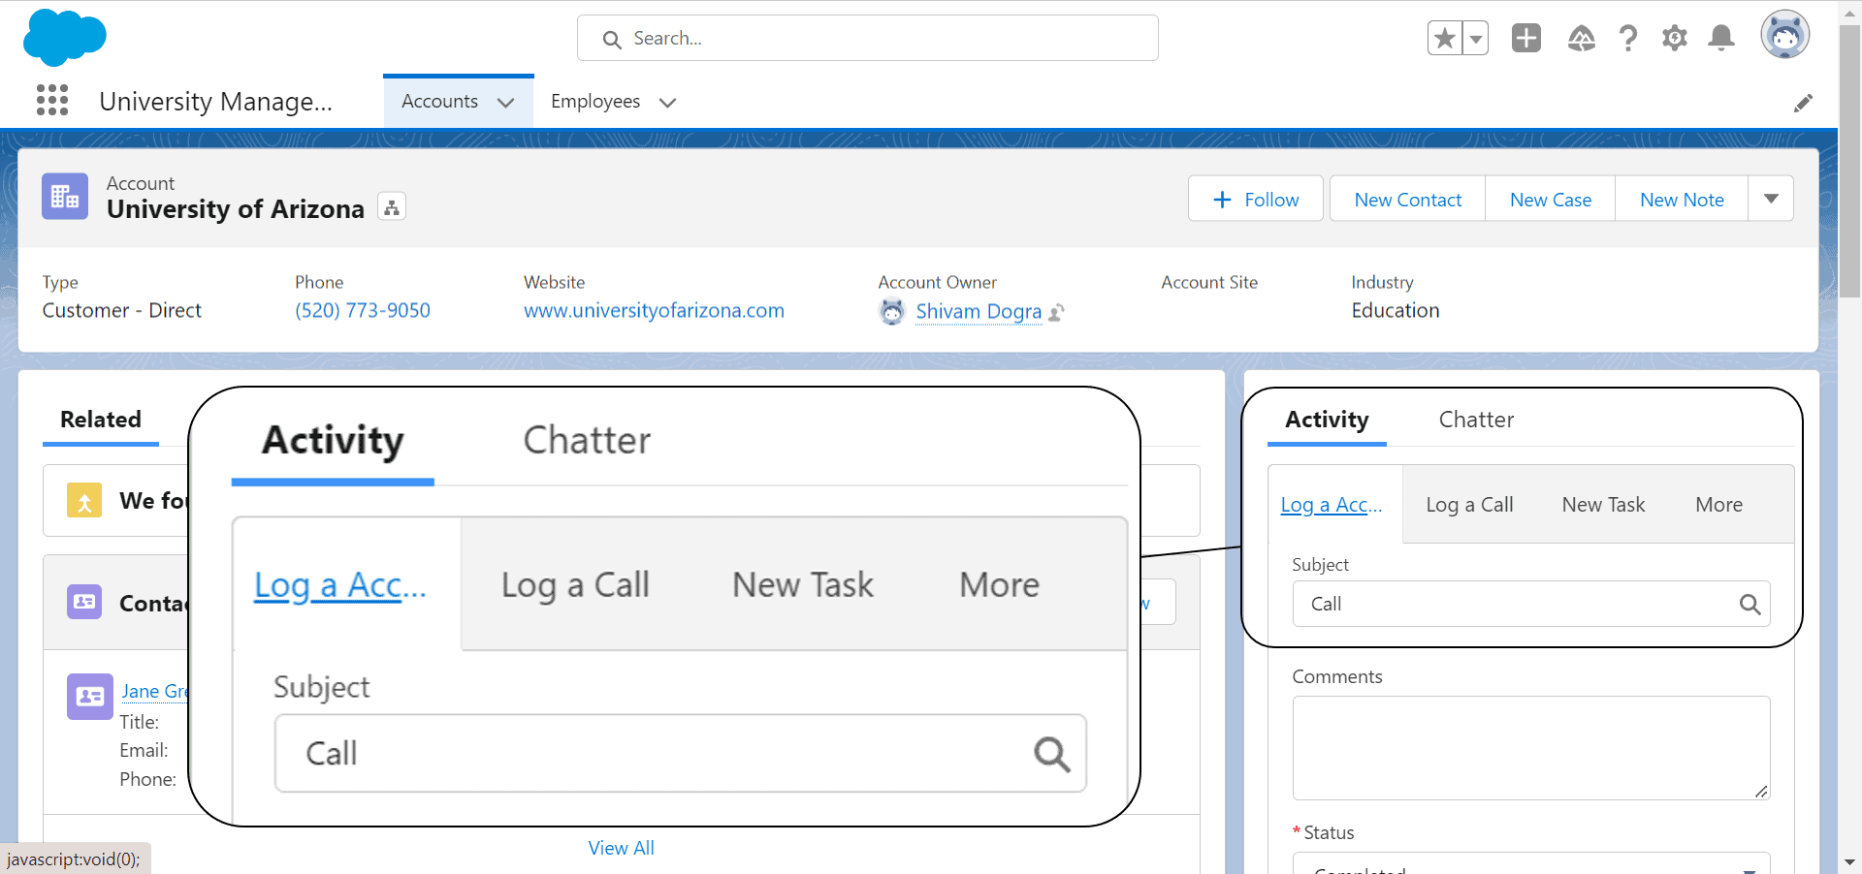Click the favorites star icon
Screen dimensions: 1862x874
(x=1444, y=38)
